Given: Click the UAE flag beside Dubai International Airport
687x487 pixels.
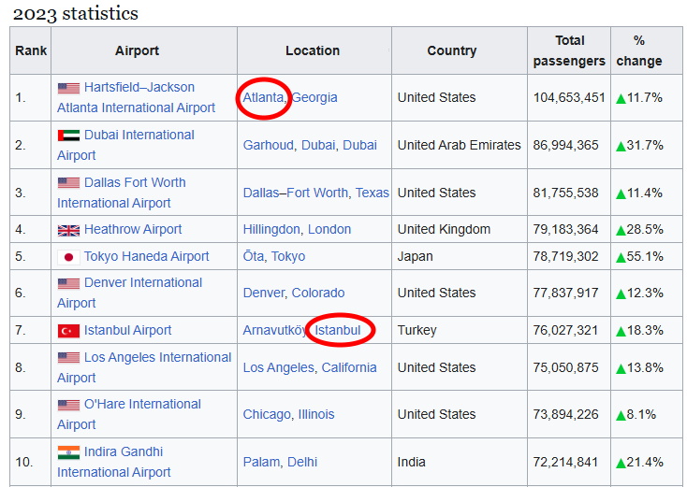Looking at the screenshot, I should click(68, 136).
